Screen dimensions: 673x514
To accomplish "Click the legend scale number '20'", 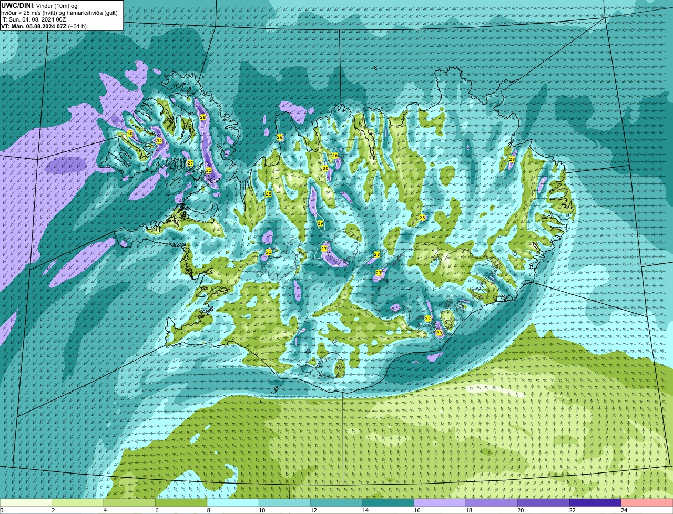I will click(x=520, y=510).
